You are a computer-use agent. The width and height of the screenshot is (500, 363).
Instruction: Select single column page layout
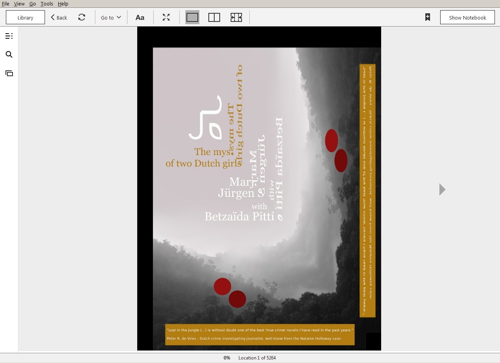pyautogui.click(x=192, y=18)
